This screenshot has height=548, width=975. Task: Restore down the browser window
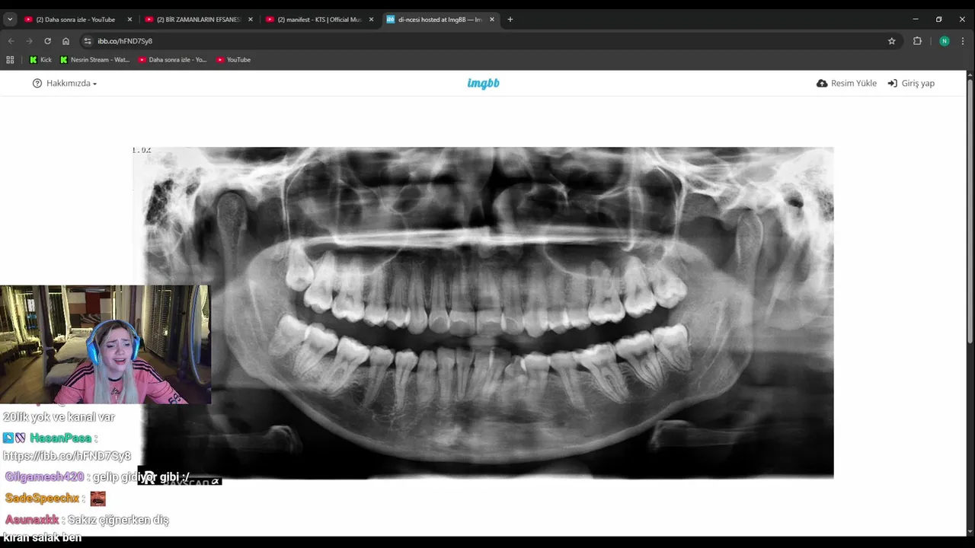click(x=939, y=19)
